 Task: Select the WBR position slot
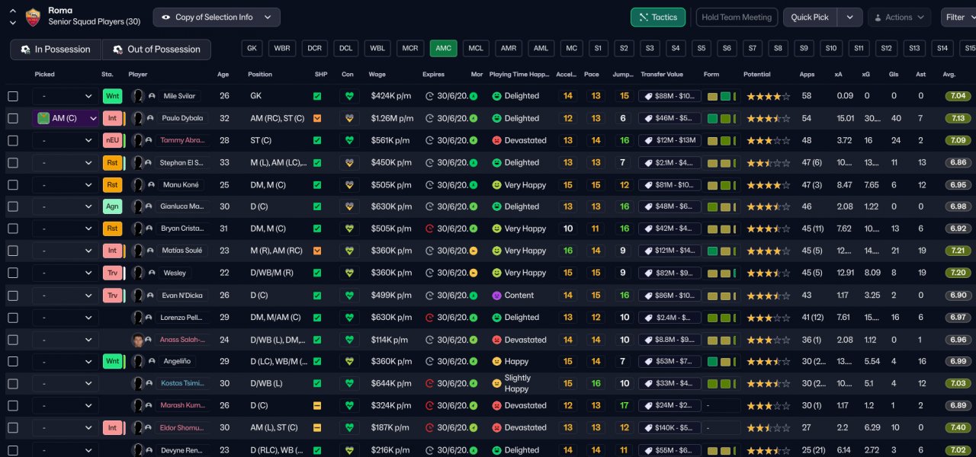coord(282,48)
